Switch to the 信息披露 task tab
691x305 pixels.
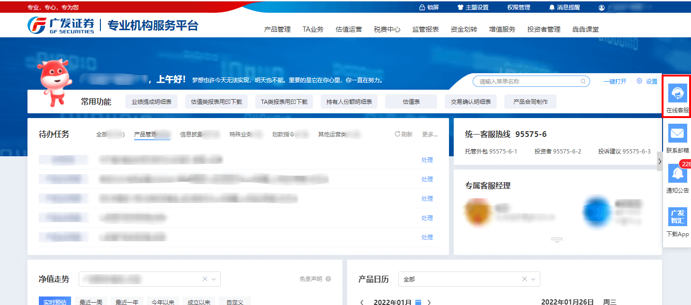point(191,135)
